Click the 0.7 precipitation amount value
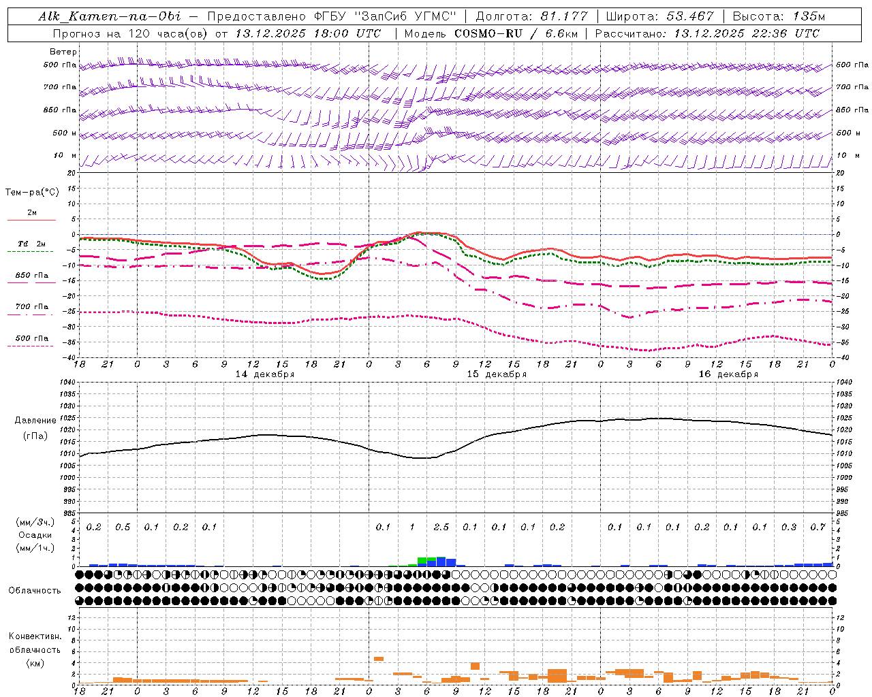Screen dimensions: 872x697 (x=818, y=528)
